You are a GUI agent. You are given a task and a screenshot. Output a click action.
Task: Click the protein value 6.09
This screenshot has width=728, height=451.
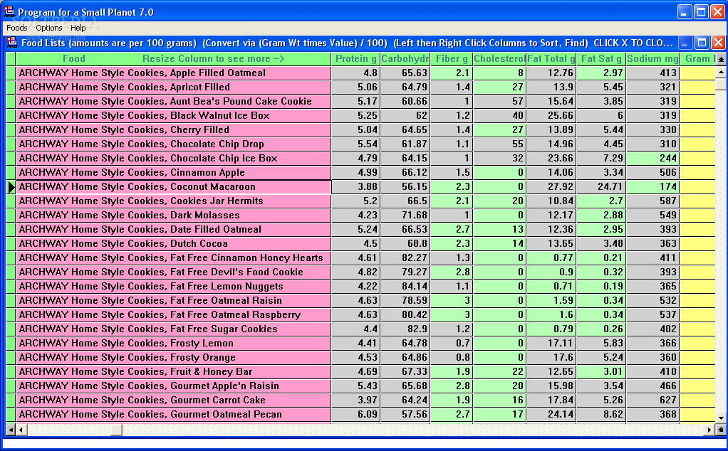tap(355, 414)
